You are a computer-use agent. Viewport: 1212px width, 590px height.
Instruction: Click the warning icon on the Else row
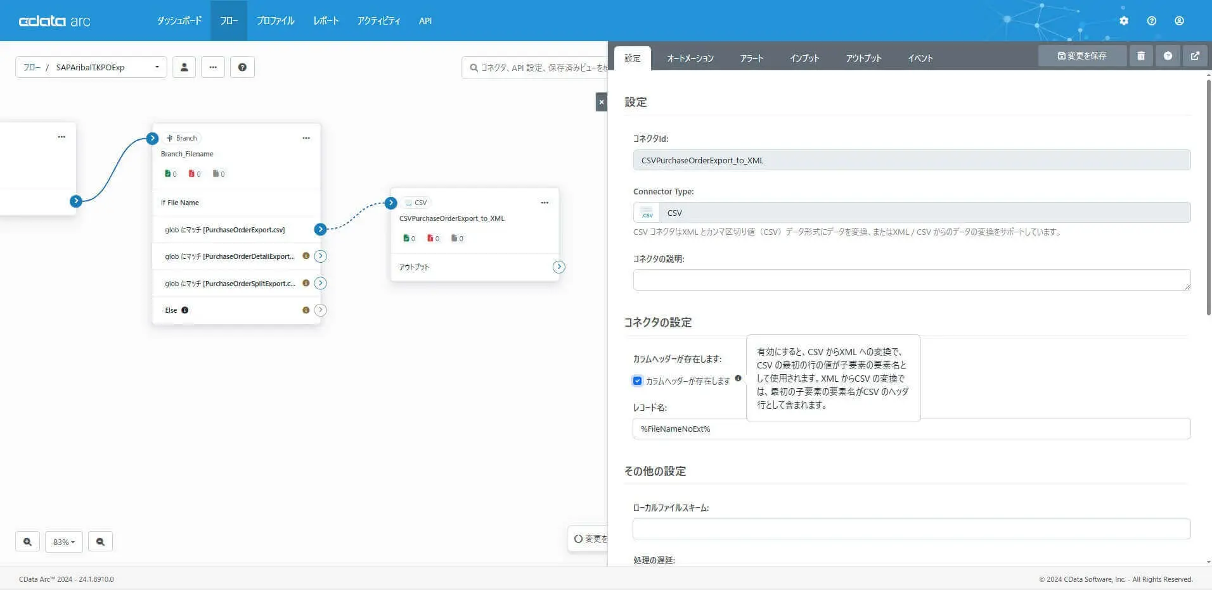click(x=306, y=310)
